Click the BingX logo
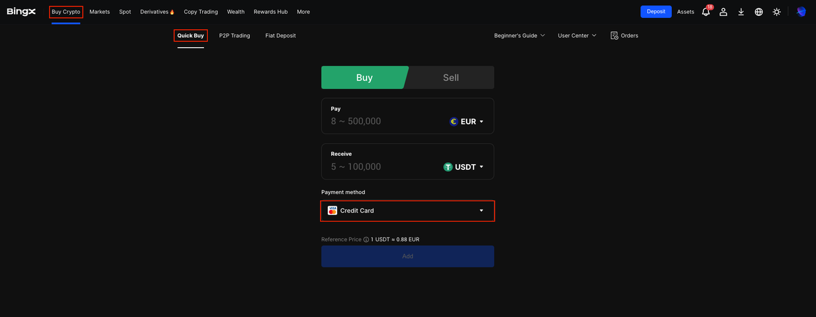The width and height of the screenshot is (816, 317). 21,11
